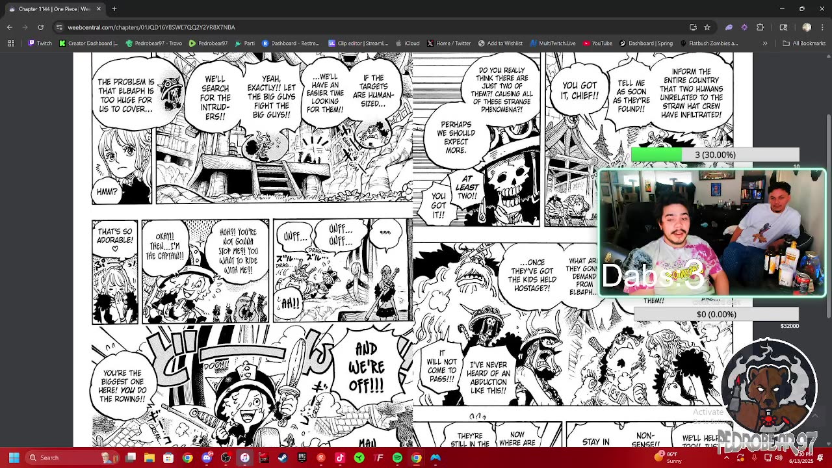Viewport: 832px width, 468px height.
Task: Open the volume control in system tray
Action: click(779, 458)
